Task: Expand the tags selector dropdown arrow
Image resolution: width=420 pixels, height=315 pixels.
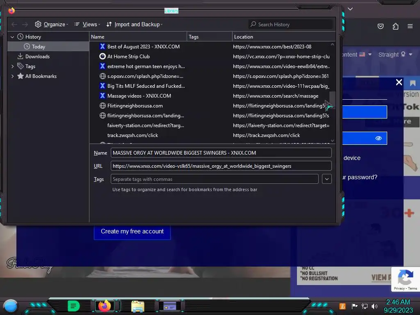Action: click(x=327, y=179)
